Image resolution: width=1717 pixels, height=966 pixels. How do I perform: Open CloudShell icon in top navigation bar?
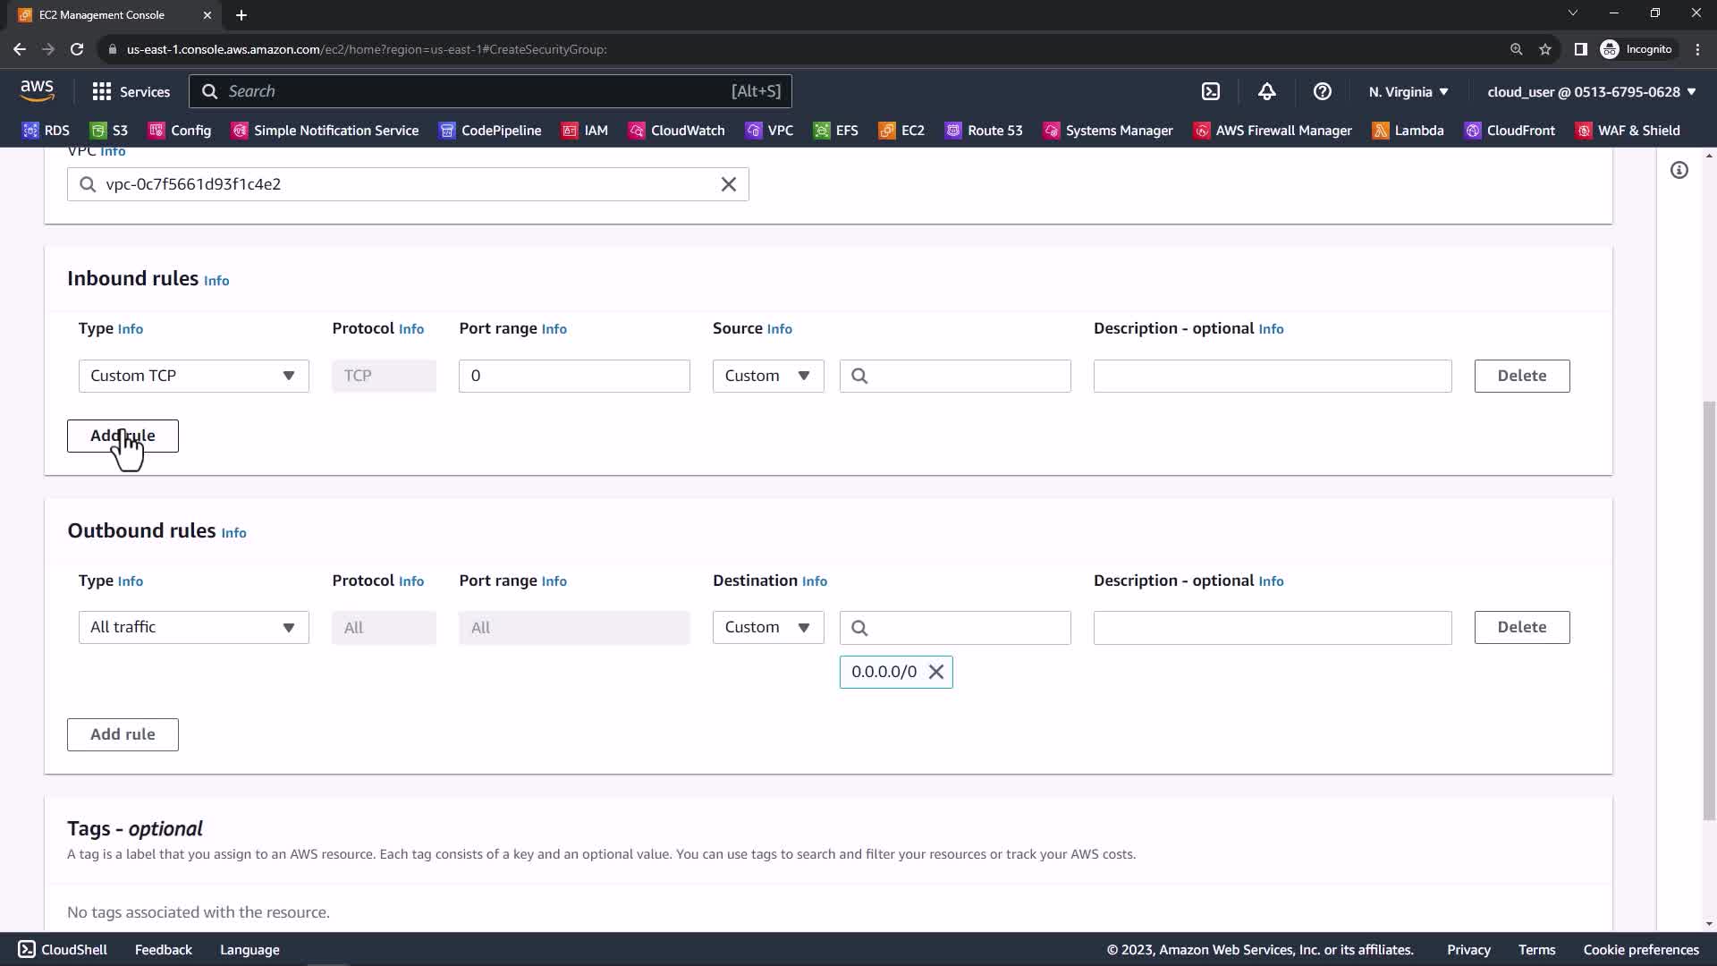[x=1210, y=91]
